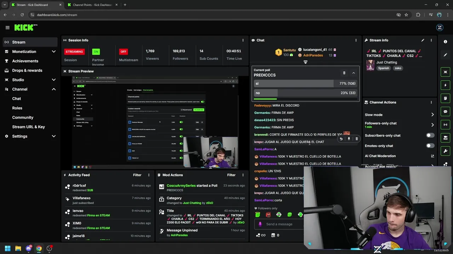This screenshot has width=453, height=254.
Task: Expand Studio sidebar section
Action: pyautogui.click(x=54, y=80)
